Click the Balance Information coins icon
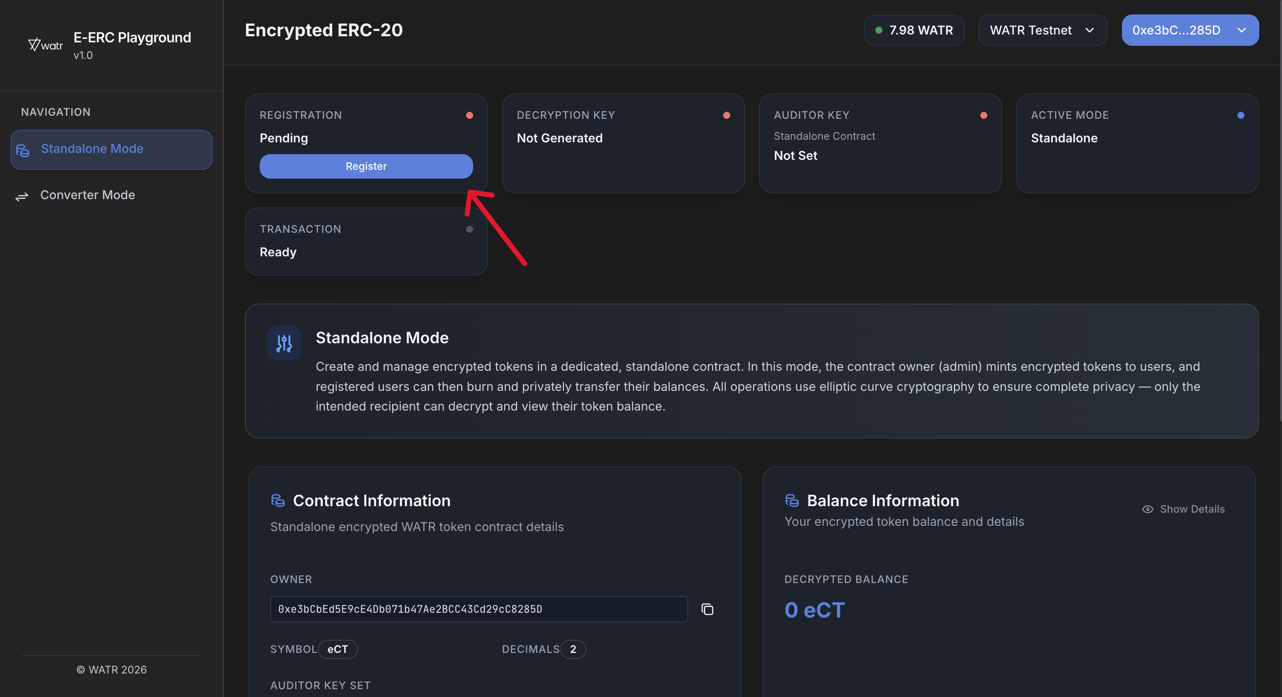1282x697 pixels. click(x=792, y=500)
